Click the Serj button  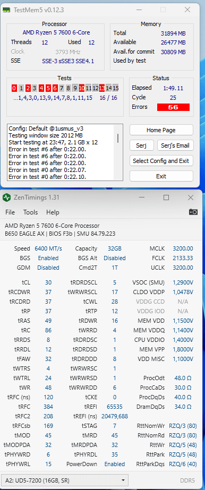(142, 145)
